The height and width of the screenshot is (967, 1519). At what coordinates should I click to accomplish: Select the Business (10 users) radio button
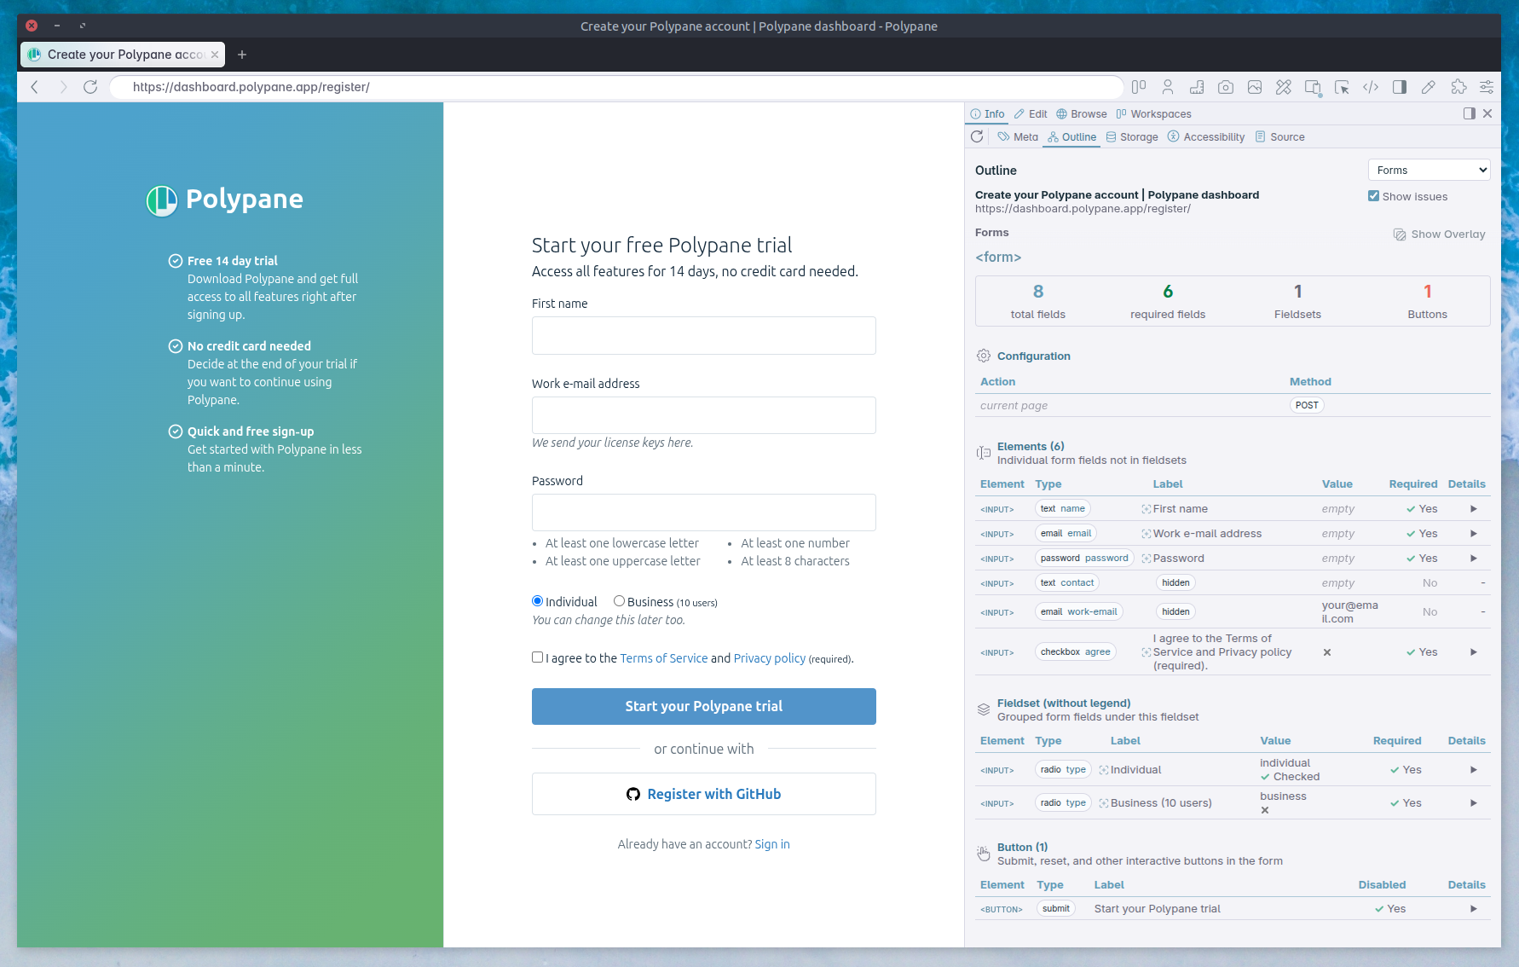(620, 601)
